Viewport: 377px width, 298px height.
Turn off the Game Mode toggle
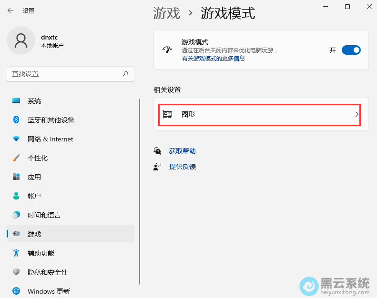(x=351, y=50)
